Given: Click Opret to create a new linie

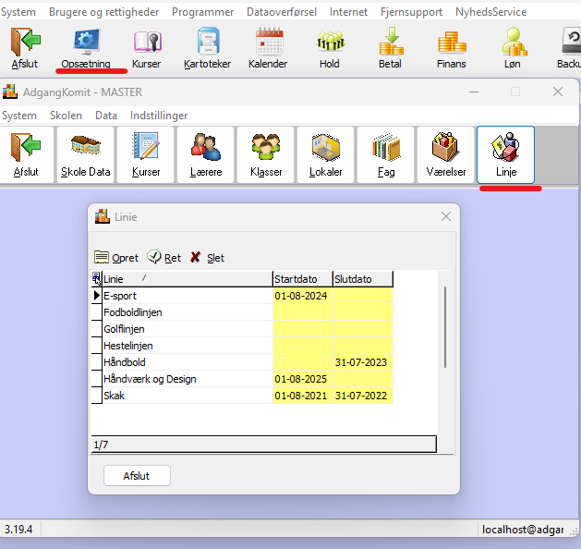Looking at the screenshot, I should 116,257.
